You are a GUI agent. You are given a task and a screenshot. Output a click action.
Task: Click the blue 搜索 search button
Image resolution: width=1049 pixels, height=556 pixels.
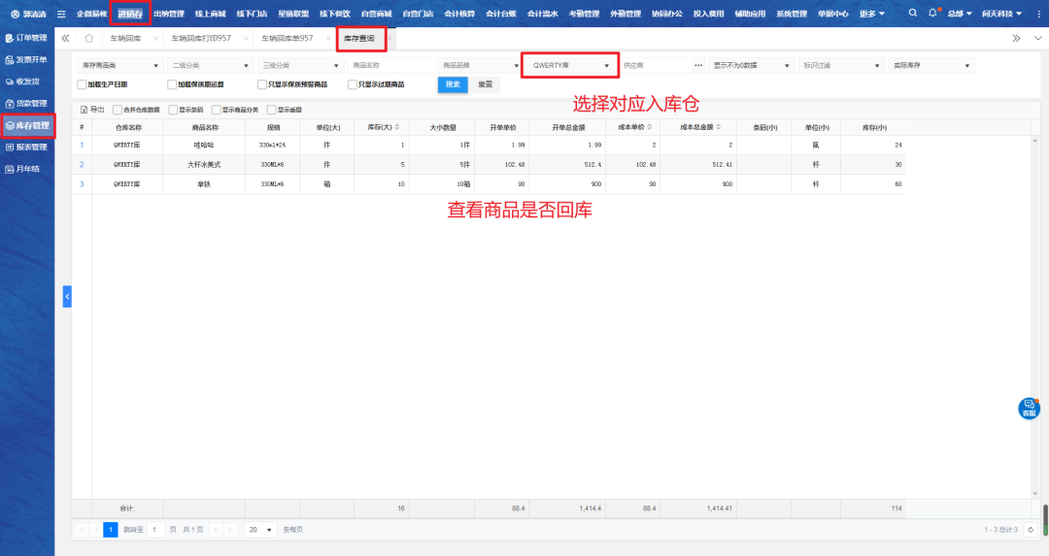click(x=453, y=84)
